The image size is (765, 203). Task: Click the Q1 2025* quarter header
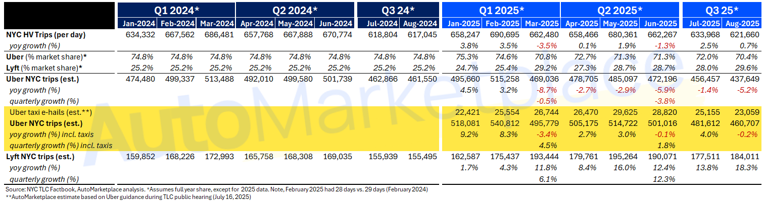(x=501, y=10)
